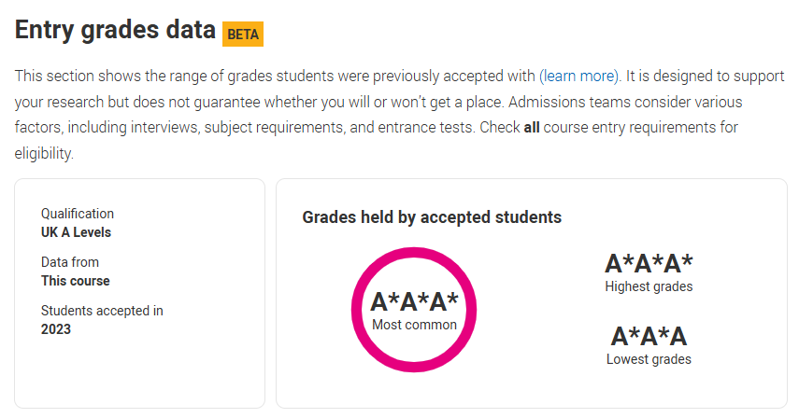This screenshot has width=799, height=418.
Task: Click the Entry grades data heading
Action: click(115, 30)
